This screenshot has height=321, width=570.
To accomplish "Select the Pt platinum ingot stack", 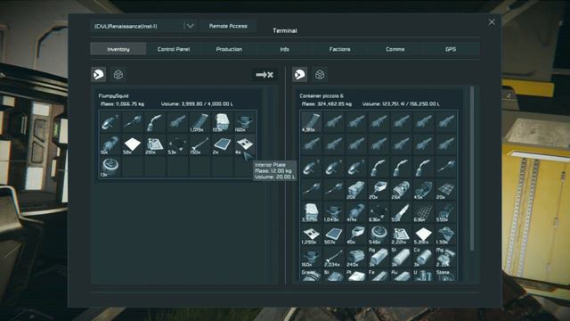I will (x=356, y=276).
